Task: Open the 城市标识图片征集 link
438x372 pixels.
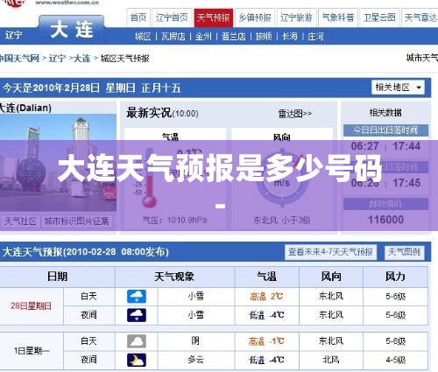Action: pos(76,221)
